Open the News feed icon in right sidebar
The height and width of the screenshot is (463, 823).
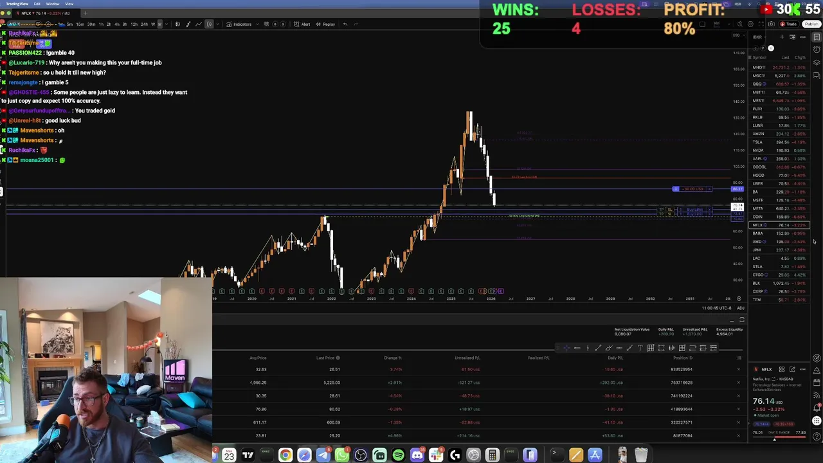click(x=817, y=395)
